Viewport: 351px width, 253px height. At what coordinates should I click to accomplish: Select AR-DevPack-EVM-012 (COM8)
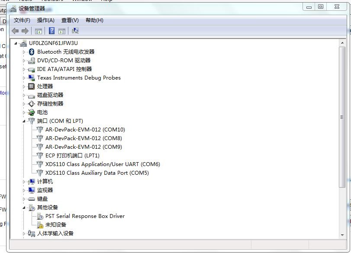[84, 138]
